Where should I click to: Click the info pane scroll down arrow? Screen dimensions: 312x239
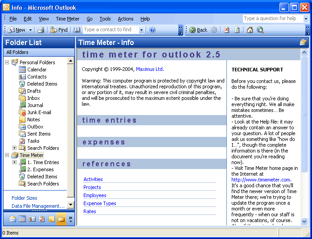[x=304, y=221]
